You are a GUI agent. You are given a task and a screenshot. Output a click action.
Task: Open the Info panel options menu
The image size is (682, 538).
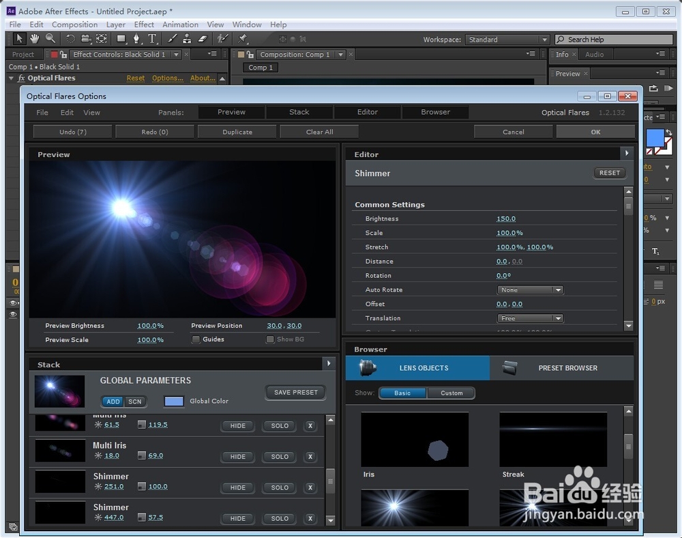661,54
